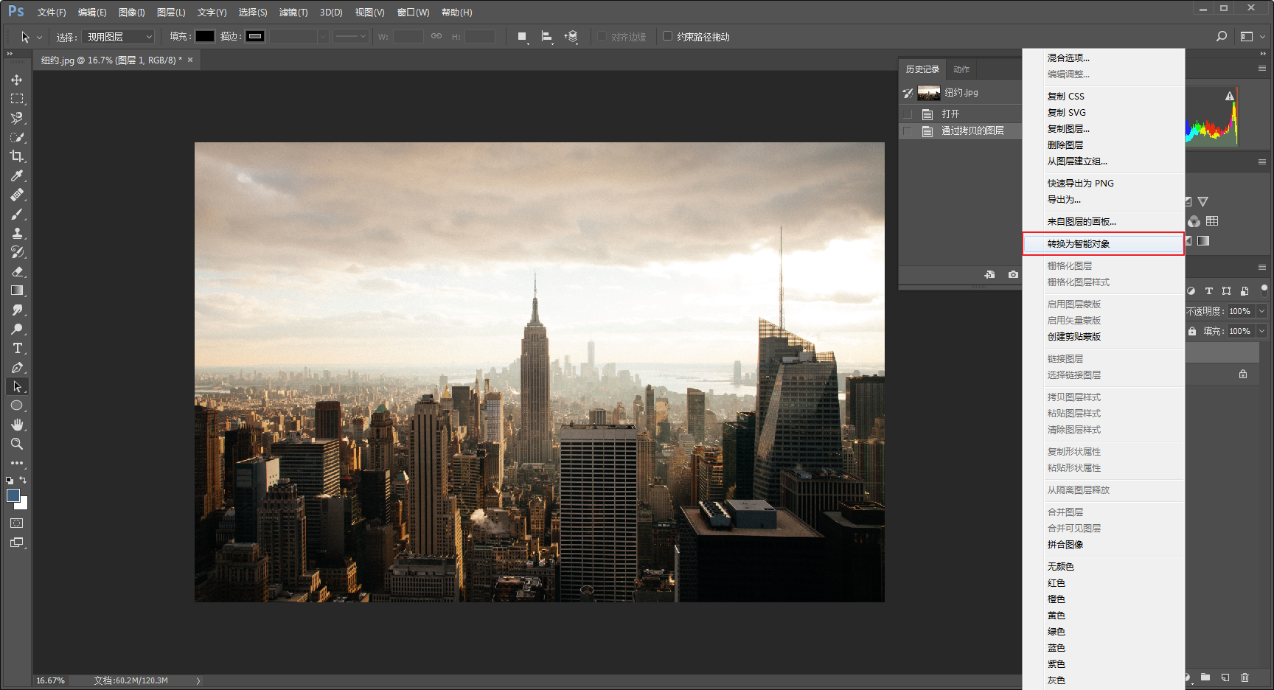The width and height of the screenshot is (1274, 690).
Task: Select the Crop tool
Action: pos(17,156)
